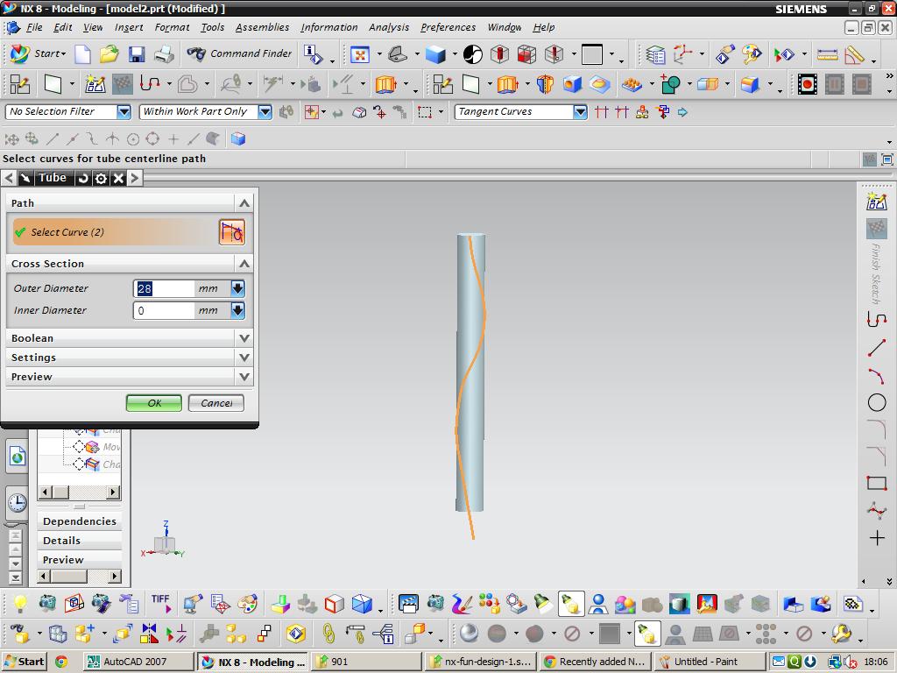897x673 pixels.
Task: Open the Tube dialog options gear
Action: coord(101,178)
